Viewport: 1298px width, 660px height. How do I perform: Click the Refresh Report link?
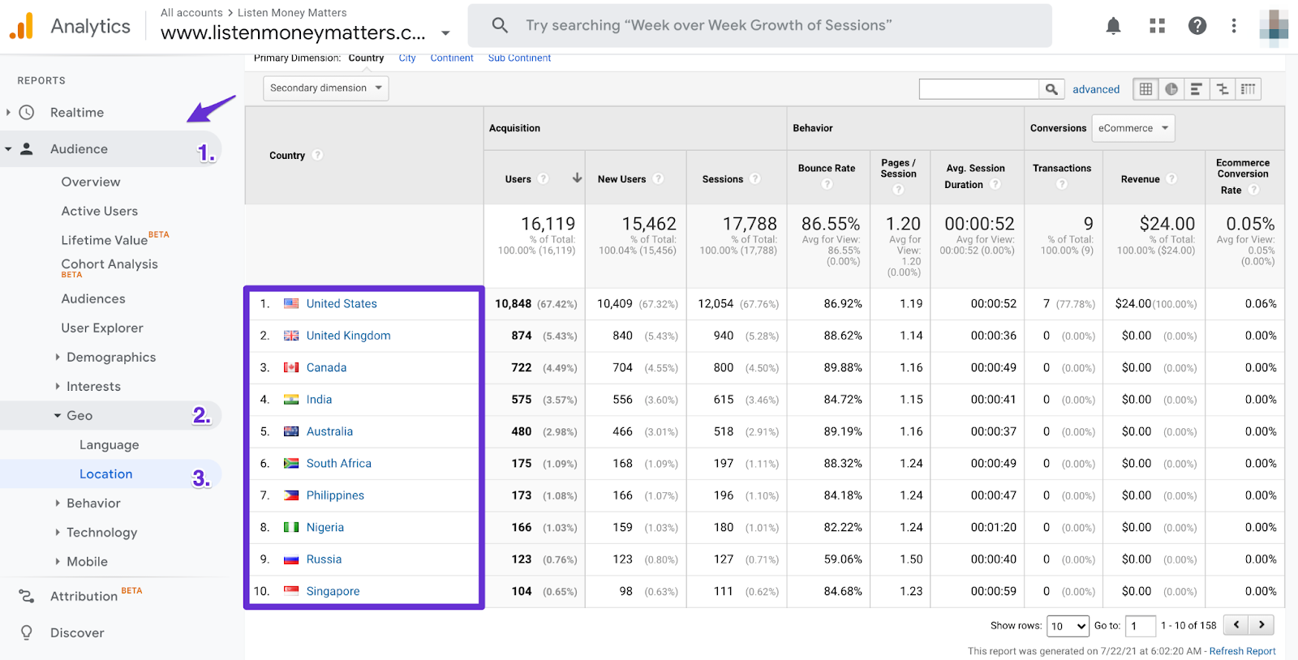(1242, 651)
